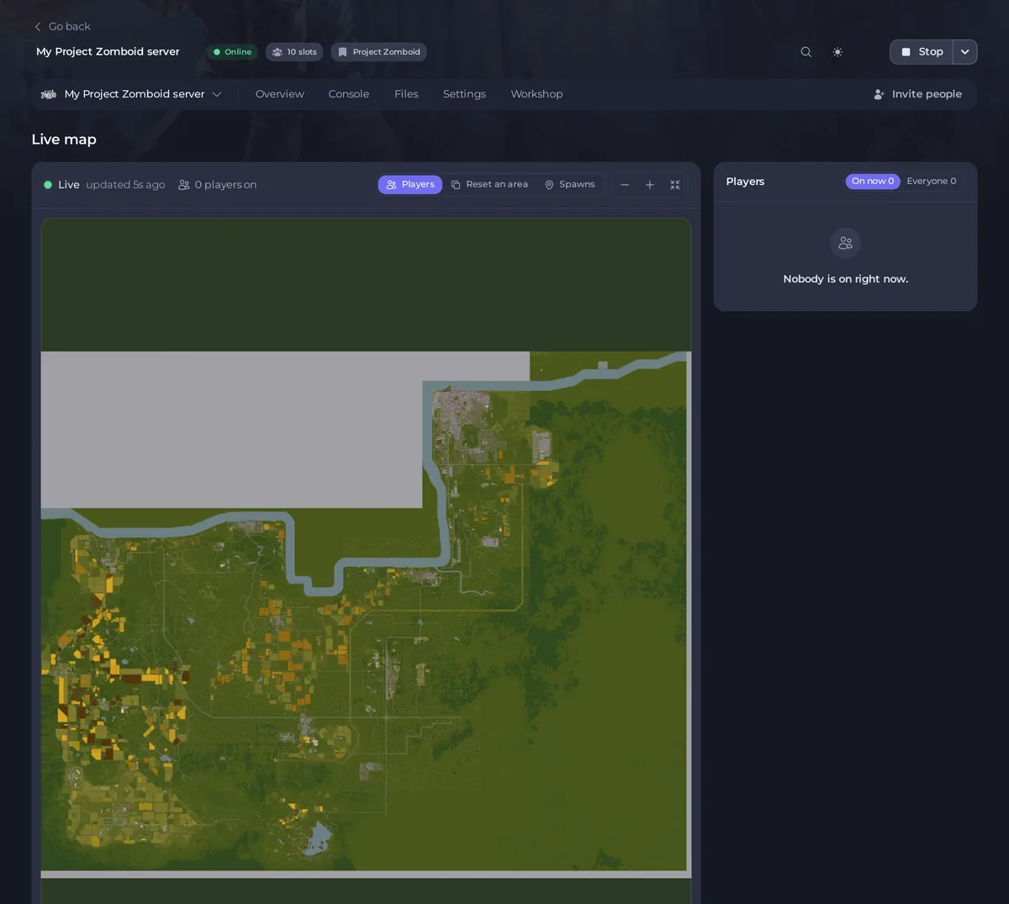Viewport: 1009px width, 904px height.
Task: Stop the Project Zomboid server
Action: (x=922, y=52)
